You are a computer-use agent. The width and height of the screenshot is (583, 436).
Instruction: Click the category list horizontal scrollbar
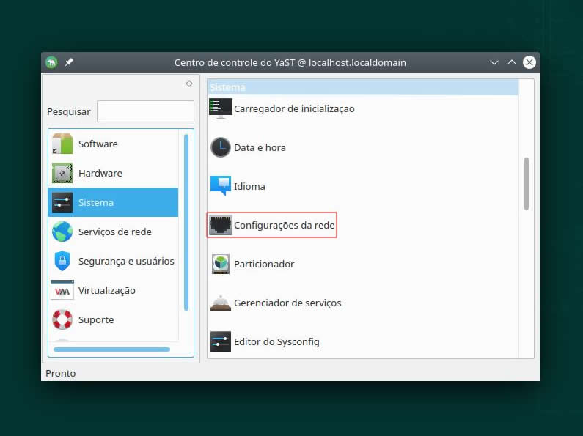[111, 350]
